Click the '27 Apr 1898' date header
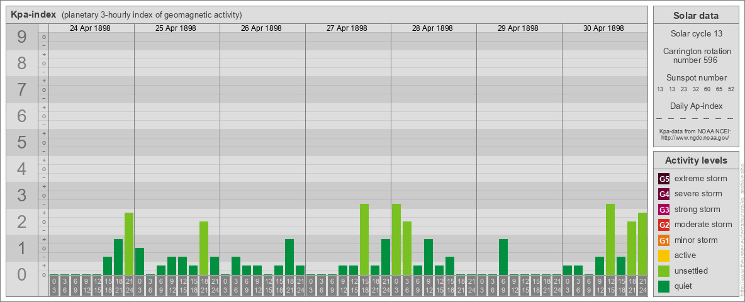The image size is (745, 302). click(x=347, y=28)
